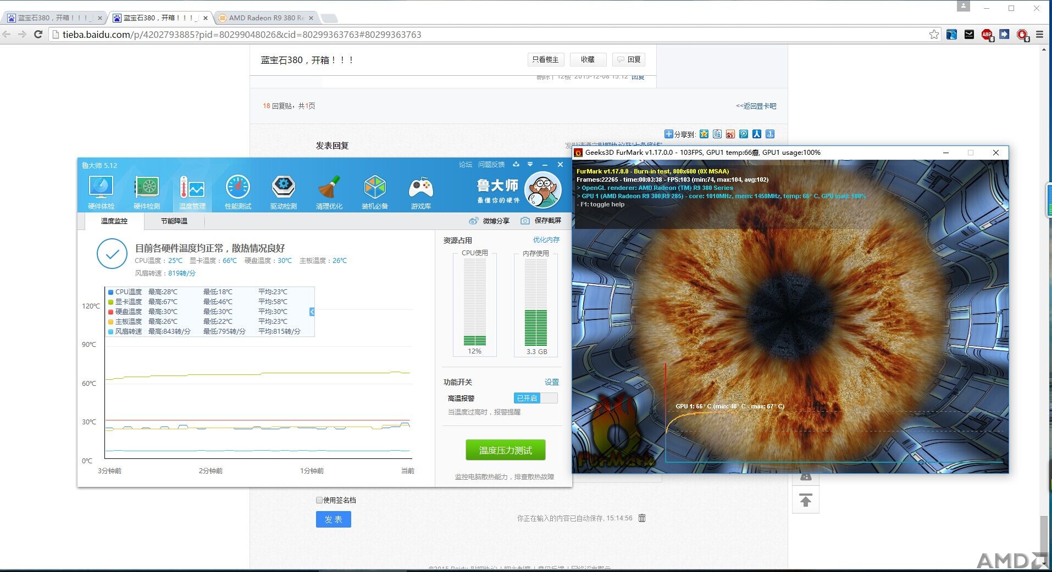
Task: Open 装机必备 software cube icon
Action: [375, 193]
